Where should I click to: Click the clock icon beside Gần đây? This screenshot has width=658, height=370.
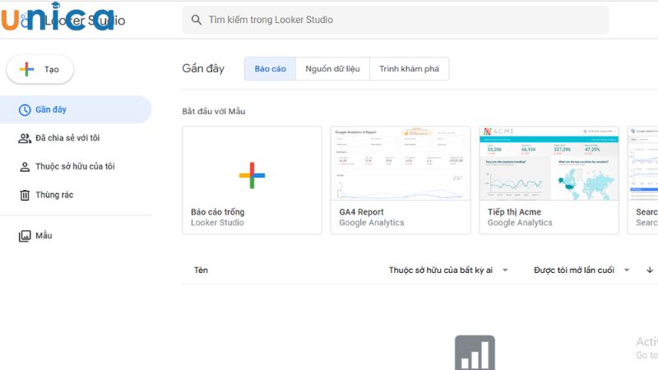coord(25,110)
